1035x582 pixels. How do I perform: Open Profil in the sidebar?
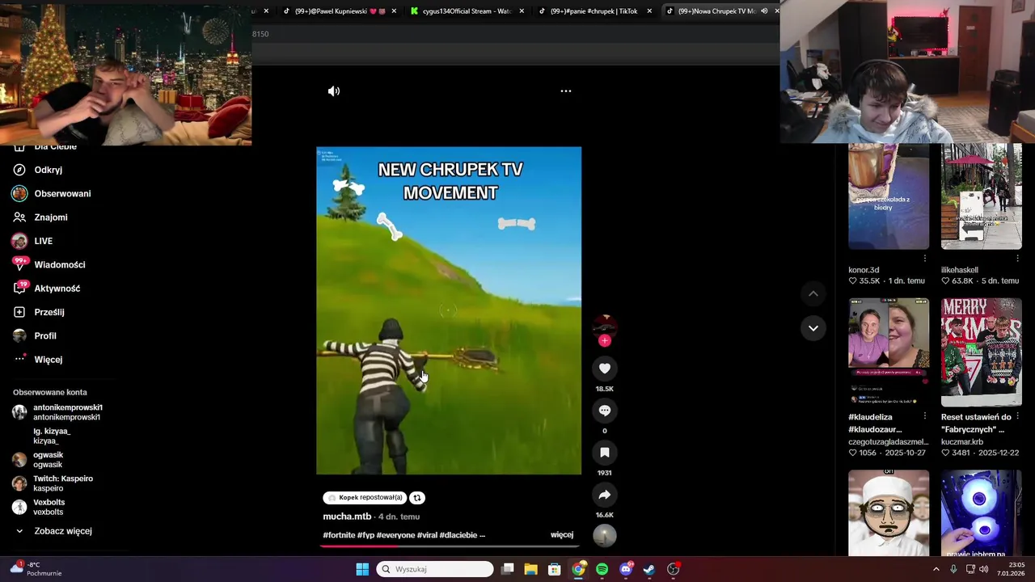[45, 335]
